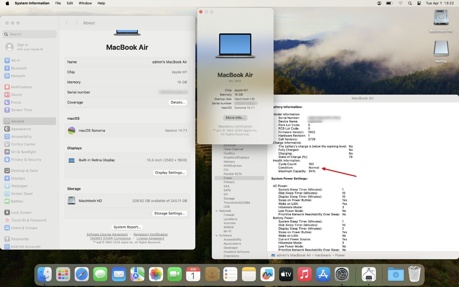Screen dimensions: 459x287
Task: Open Music app in Dock
Action: click(x=304, y=274)
